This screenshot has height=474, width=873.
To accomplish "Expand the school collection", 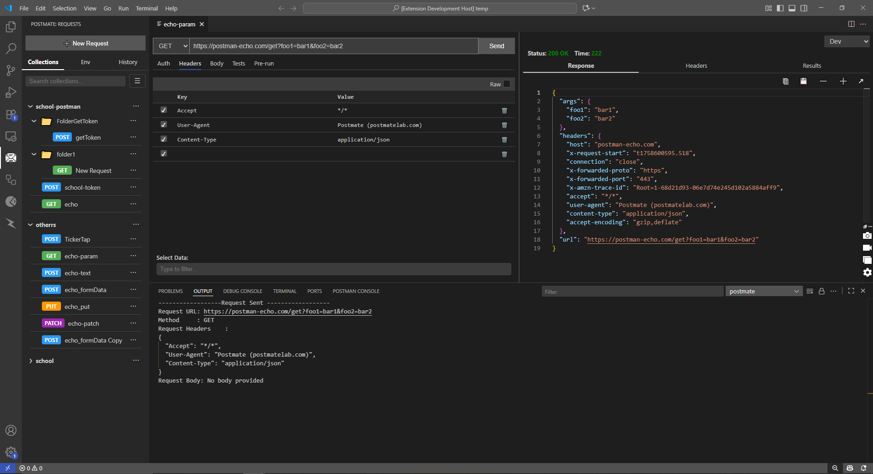I will pos(30,360).
